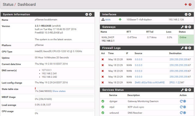Click gateway address 192.168.2.1
The height and width of the screenshot is (116, 195).
click(x=108, y=41)
